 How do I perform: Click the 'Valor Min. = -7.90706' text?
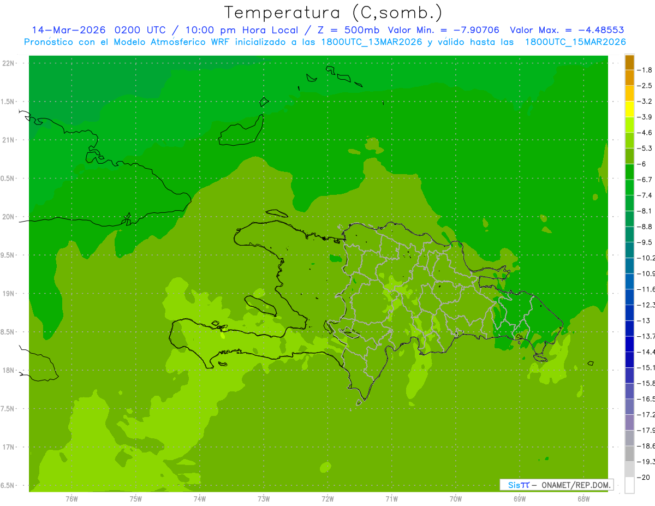(x=443, y=30)
